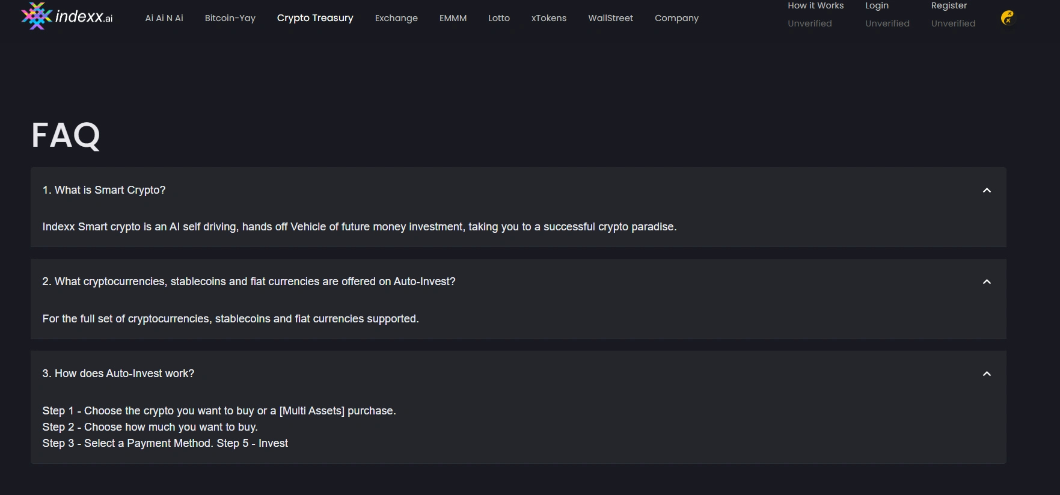
Task: Open the Ai Ai N Ai menu
Action: [x=164, y=18]
